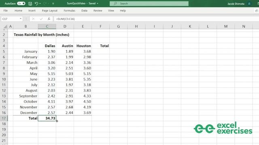Click the Redo arrow icon
This screenshot has height=145, width=259.
[45, 4]
